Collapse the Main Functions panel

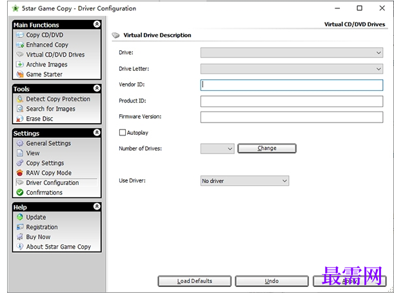coord(97,24)
